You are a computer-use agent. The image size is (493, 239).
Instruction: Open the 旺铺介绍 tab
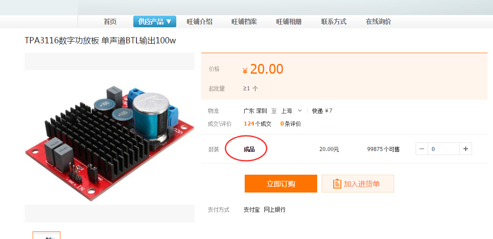[200, 22]
